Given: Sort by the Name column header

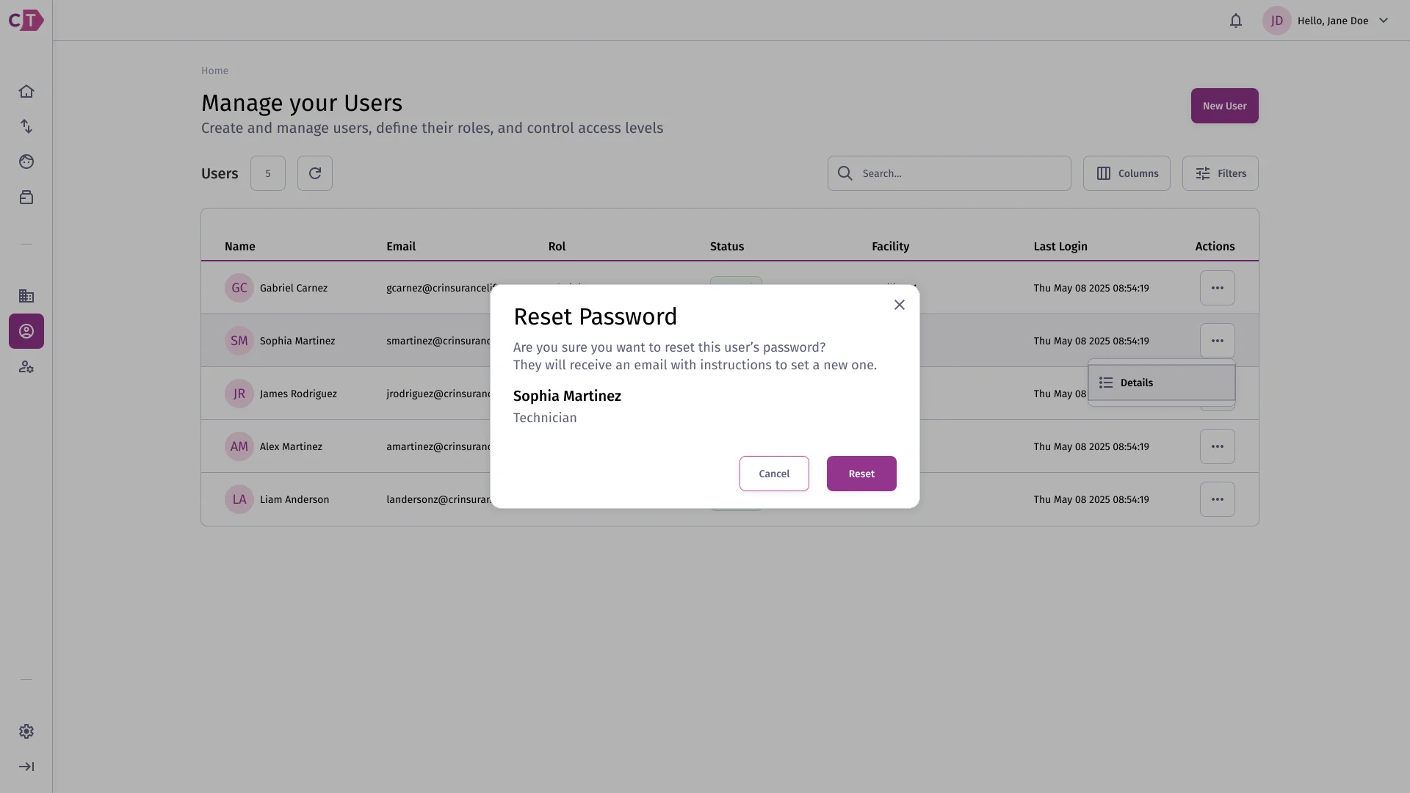Looking at the screenshot, I should pos(240,247).
